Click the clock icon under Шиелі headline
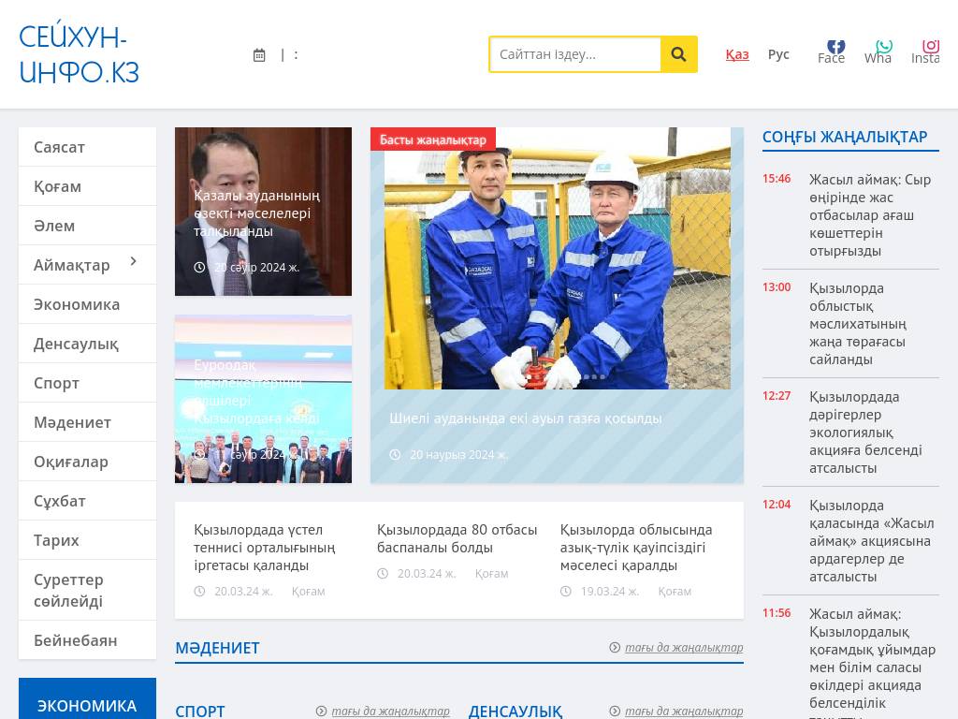 tap(395, 454)
